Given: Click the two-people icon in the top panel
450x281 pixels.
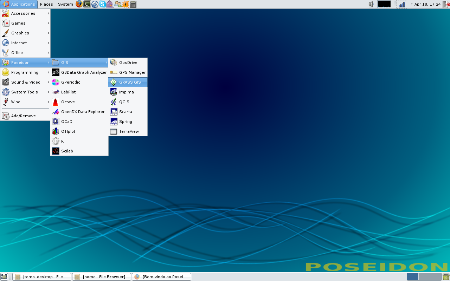Looking at the screenshot, I should pos(118,4).
